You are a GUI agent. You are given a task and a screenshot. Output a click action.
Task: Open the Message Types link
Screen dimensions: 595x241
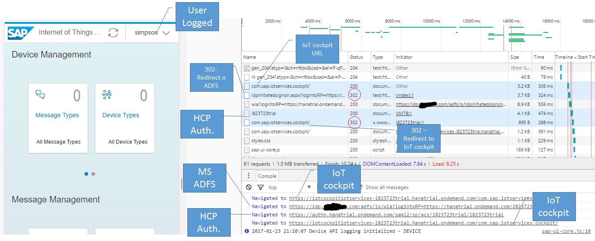coord(57,115)
